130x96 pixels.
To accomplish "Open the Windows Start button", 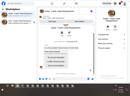I will coord(2,90).
